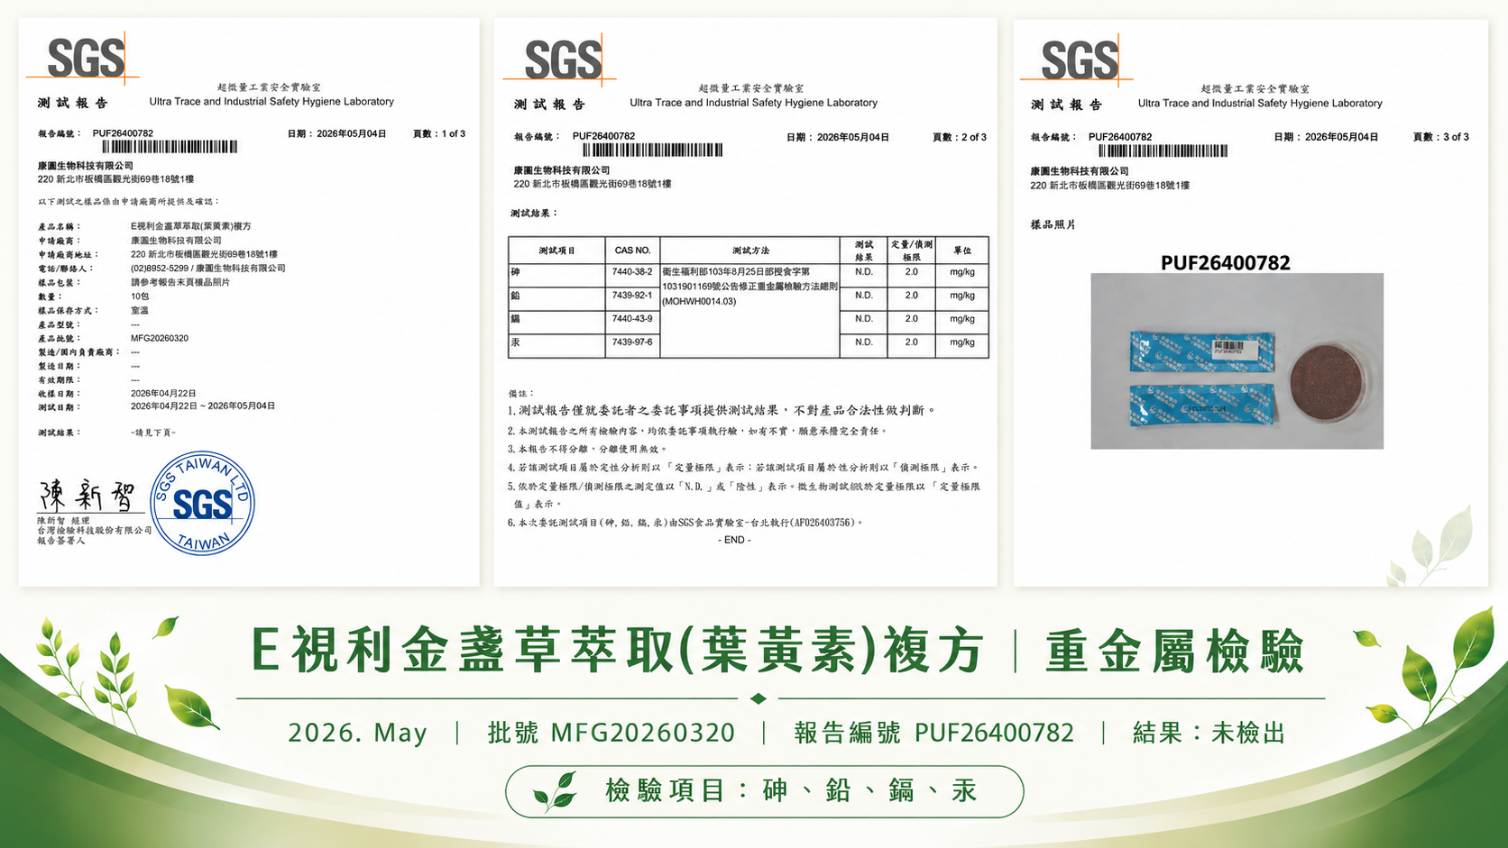Image resolution: width=1508 pixels, height=848 pixels.
Task: Click the page 1 laboratory name Ultra Trace and Industrial Safety Hygiene Laboratory
Action: pyautogui.click(x=271, y=102)
